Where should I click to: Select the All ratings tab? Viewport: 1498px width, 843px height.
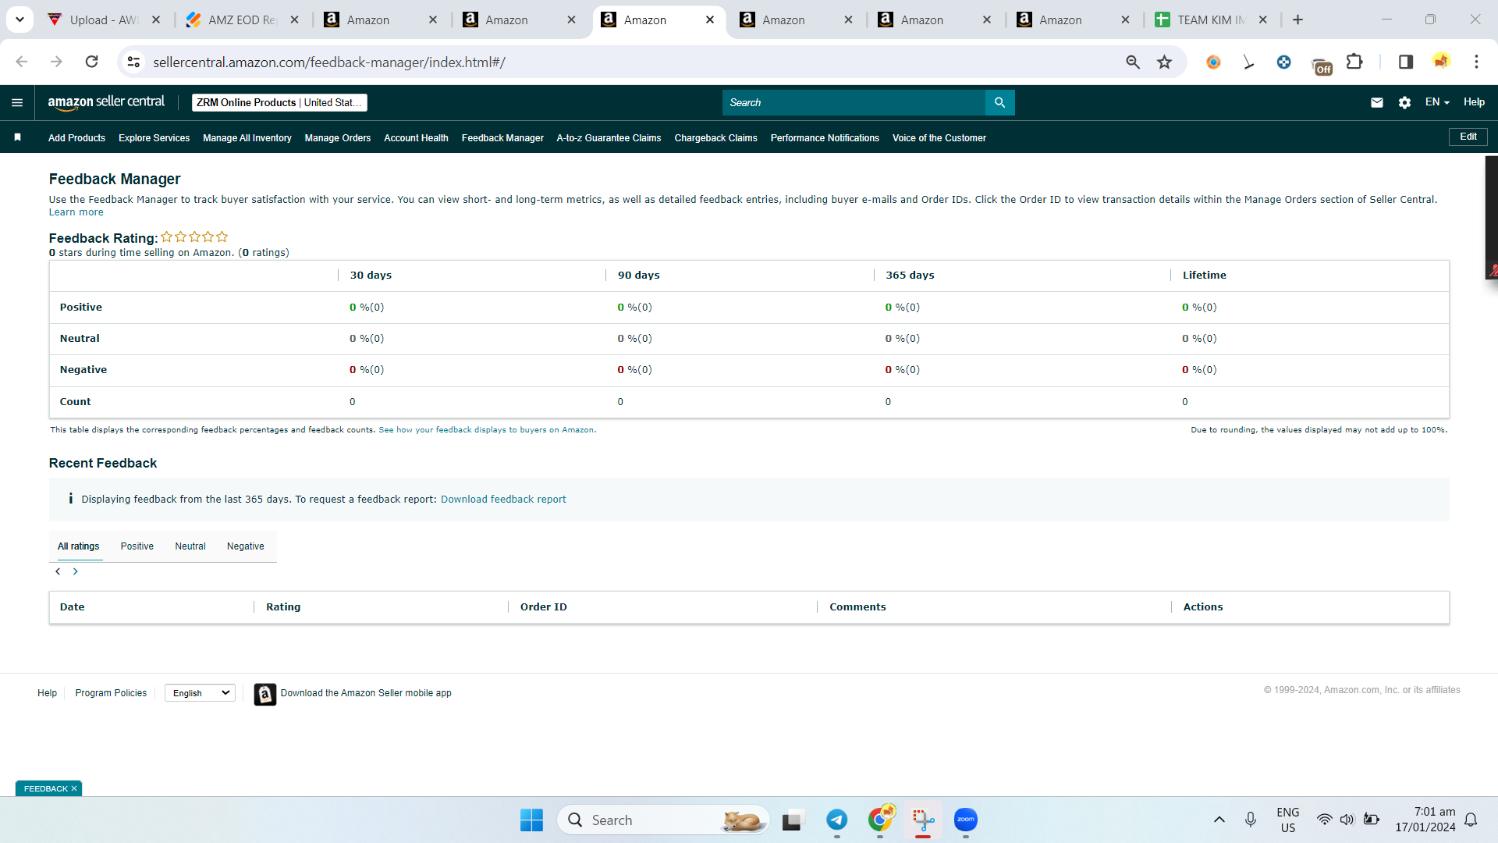[79, 546]
